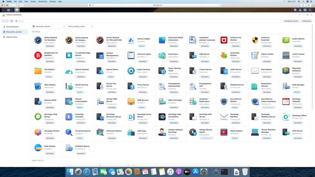315x177 pixels.
Task: Select the Synology Drive Server icon
Action: [x=131, y=117]
